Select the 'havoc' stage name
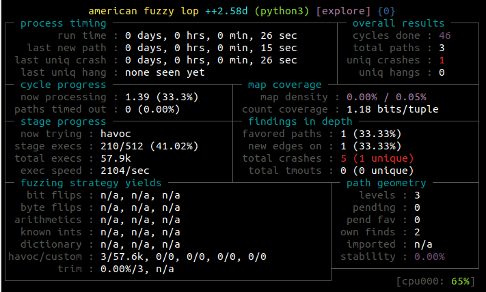The width and height of the screenshot is (486, 292). click(116, 134)
